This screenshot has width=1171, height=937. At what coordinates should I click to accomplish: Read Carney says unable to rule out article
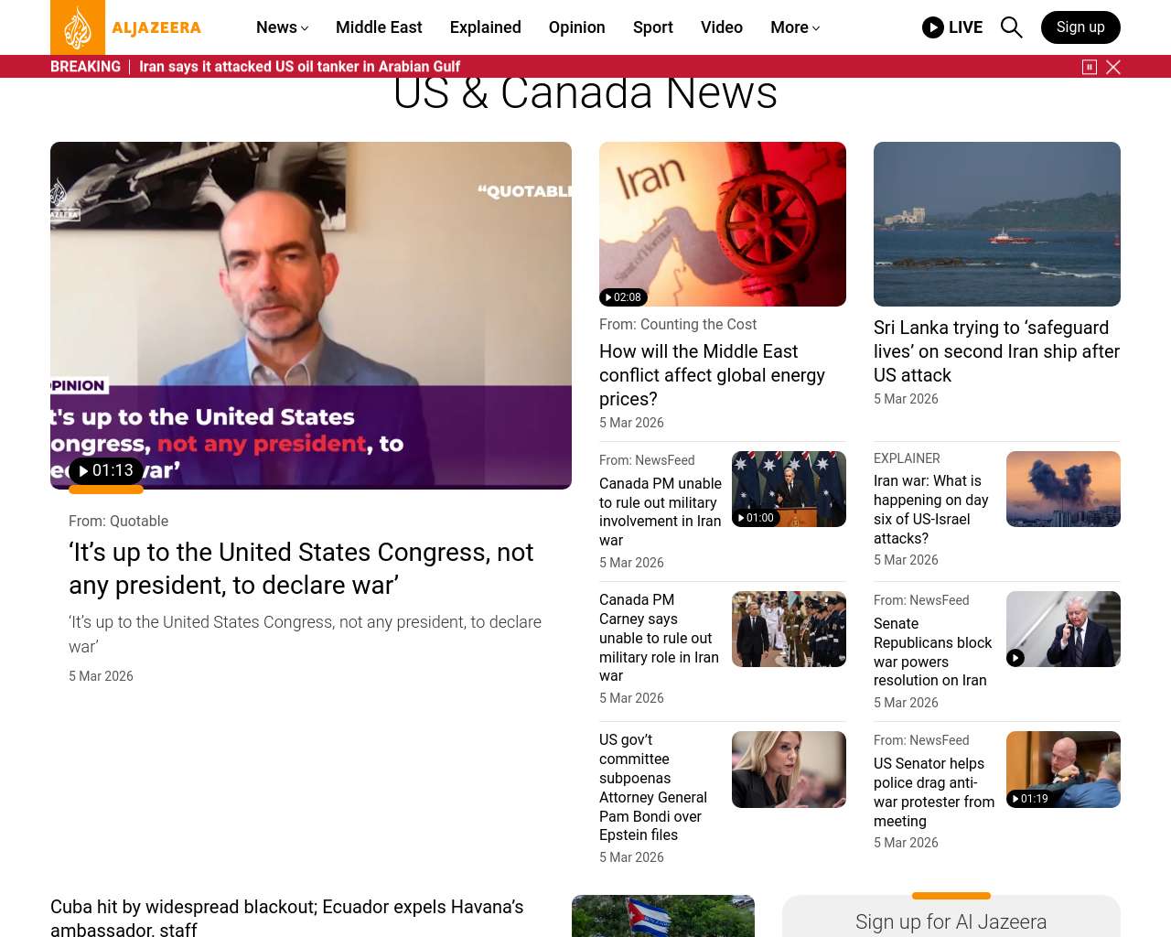[x=659, y=638]
